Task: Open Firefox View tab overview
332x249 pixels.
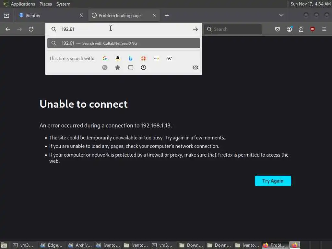Action: (x=6, y=16)
